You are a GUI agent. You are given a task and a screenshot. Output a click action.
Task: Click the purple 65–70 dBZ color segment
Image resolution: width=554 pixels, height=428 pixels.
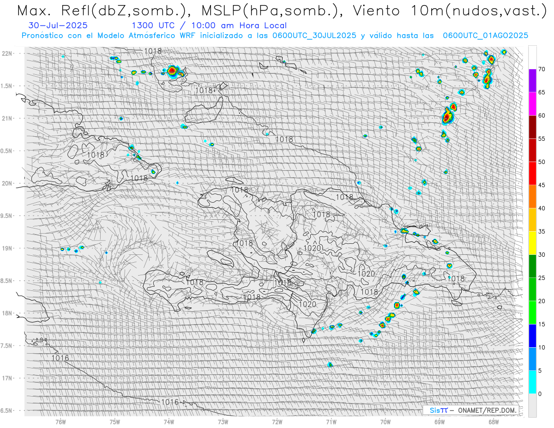click(x=532, y=81)
